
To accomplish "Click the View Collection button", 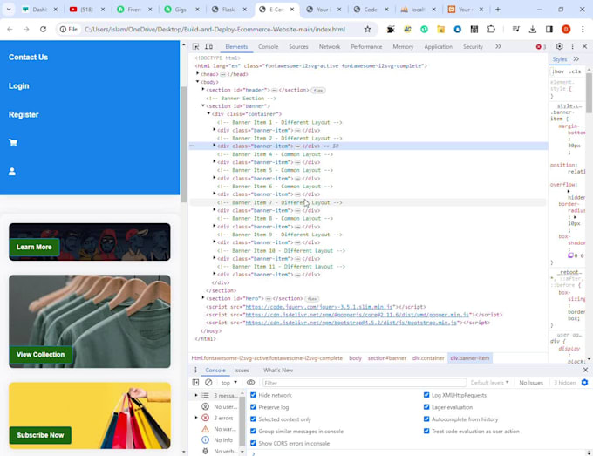I will click(x=40, y=355).
